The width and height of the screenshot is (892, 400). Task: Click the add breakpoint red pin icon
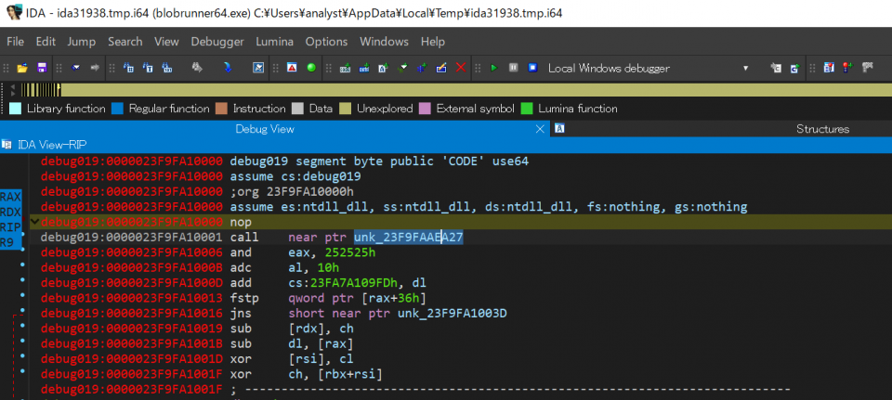848,68
